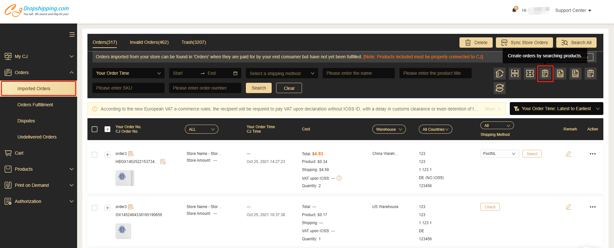This screenshot has height=248, width=614.
Task: Click the pencil remark icon on first order
Action: pyautogui.click(x=569, y=154)
